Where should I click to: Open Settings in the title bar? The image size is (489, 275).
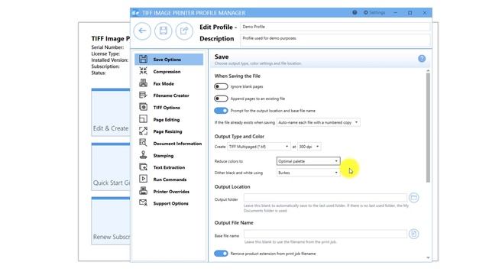click(x=374, y=12)
